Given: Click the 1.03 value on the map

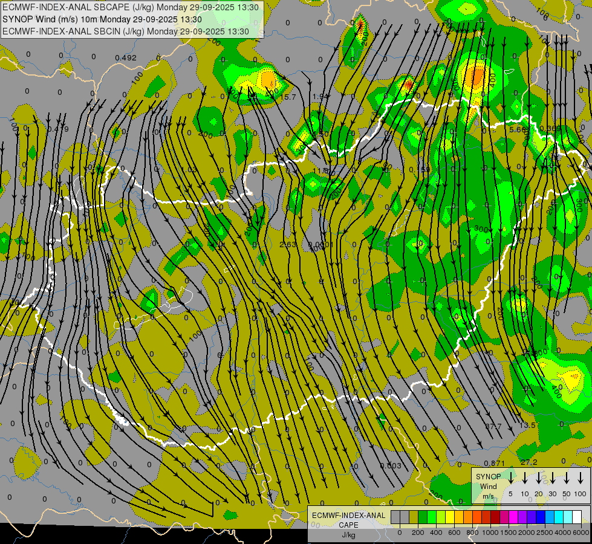Looking at the screenshot, I should tap(189, 170).
